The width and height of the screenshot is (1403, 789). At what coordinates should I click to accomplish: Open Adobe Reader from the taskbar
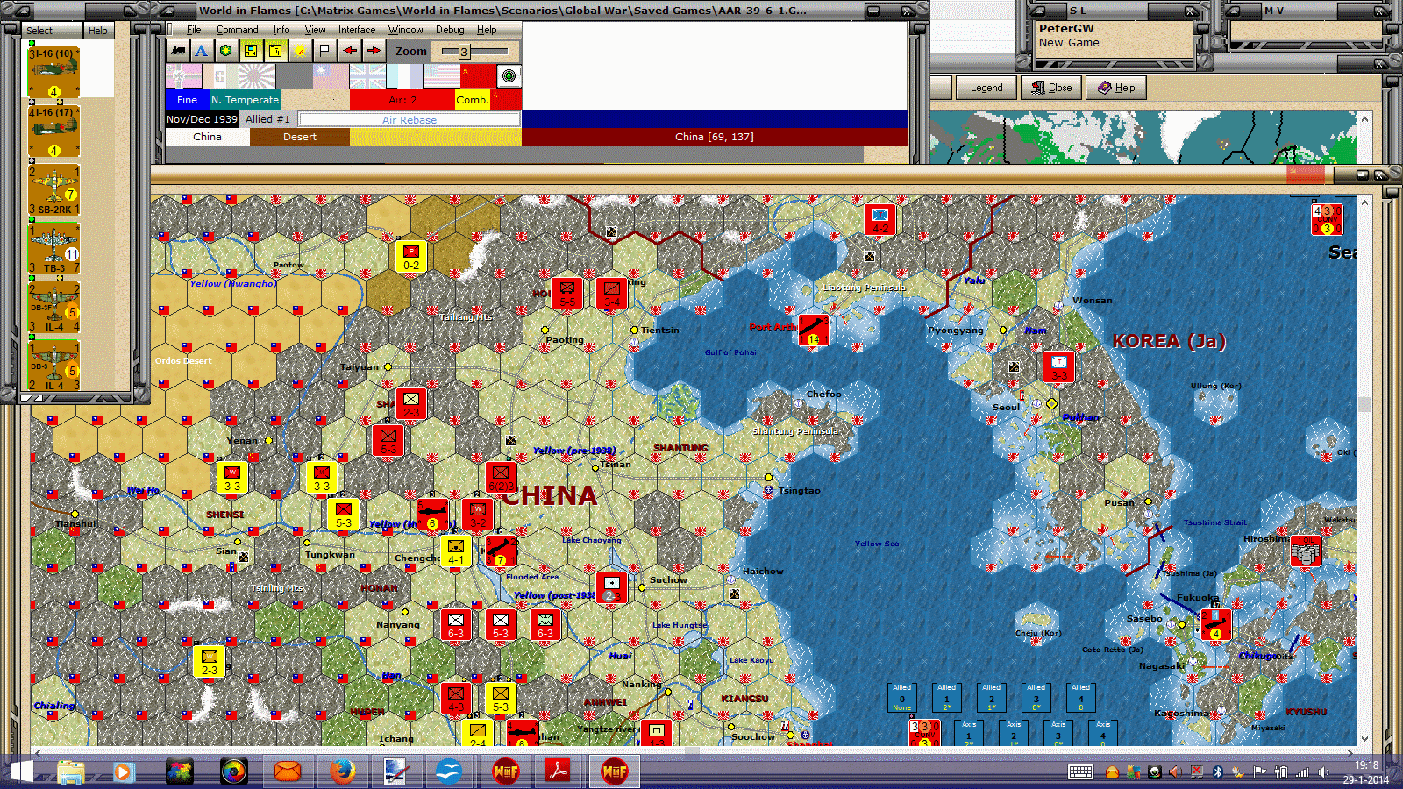pyautogui.click(x=559, y=771)
